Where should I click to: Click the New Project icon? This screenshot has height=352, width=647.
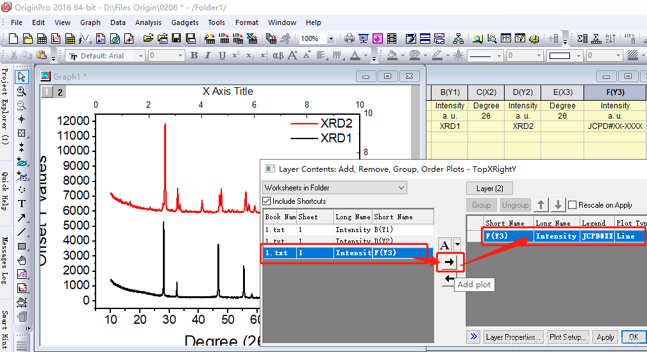point(13,38)
